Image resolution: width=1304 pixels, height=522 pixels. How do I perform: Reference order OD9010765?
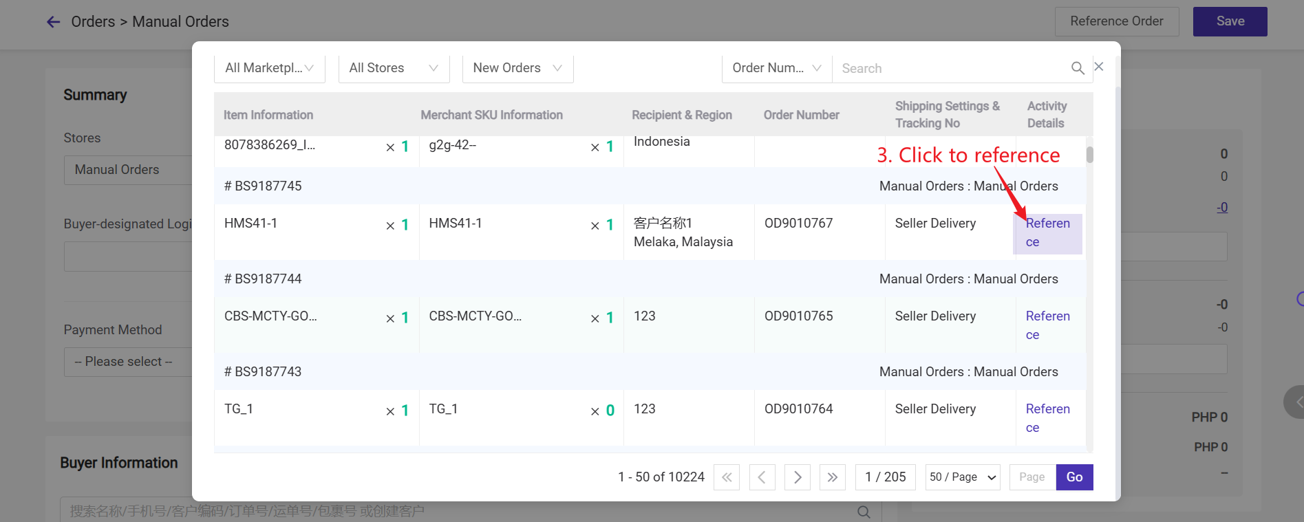(1047, 325)
